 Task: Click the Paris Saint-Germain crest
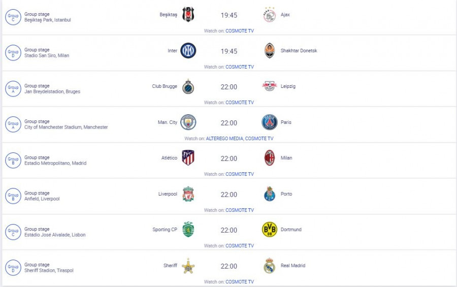269,122
